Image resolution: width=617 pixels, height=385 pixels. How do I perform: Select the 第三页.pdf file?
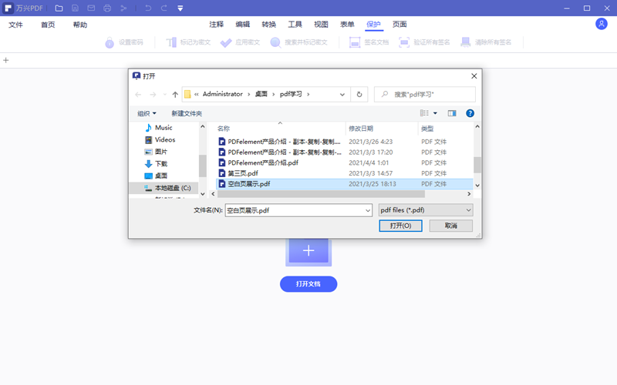click(243, 173)
